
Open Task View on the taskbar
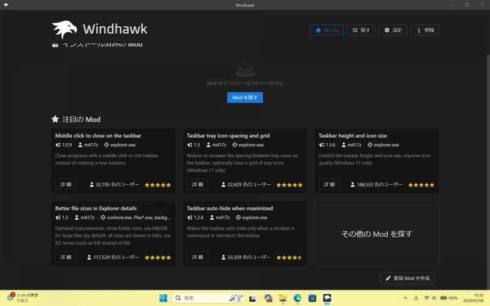(x=253, y=298)
